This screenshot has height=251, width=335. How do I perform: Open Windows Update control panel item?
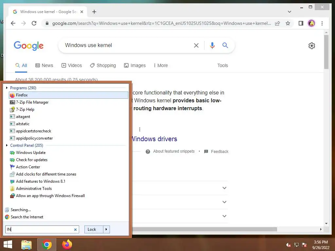(68, 153)
